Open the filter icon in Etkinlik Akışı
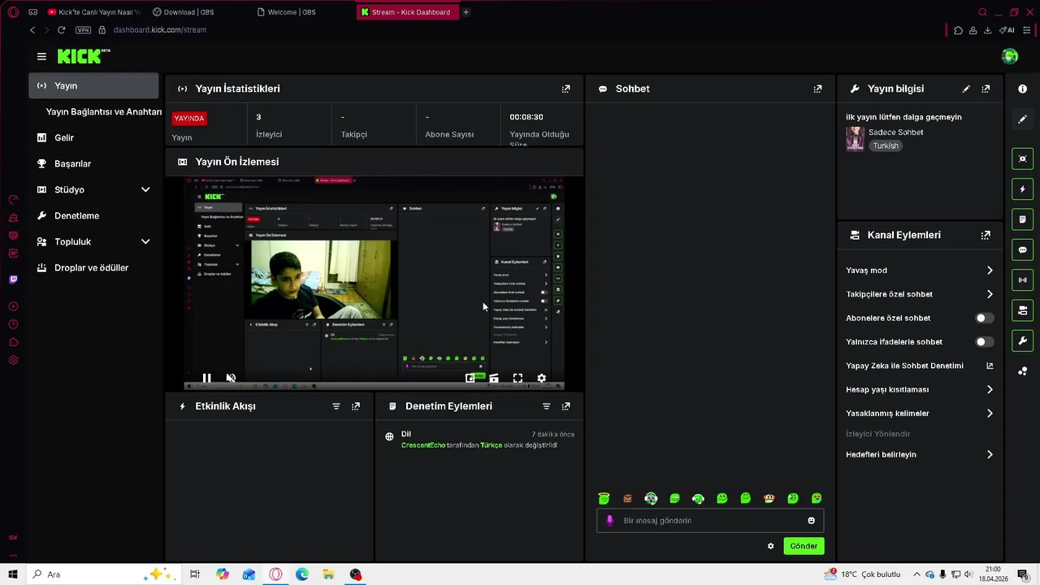 coord(336,406)
